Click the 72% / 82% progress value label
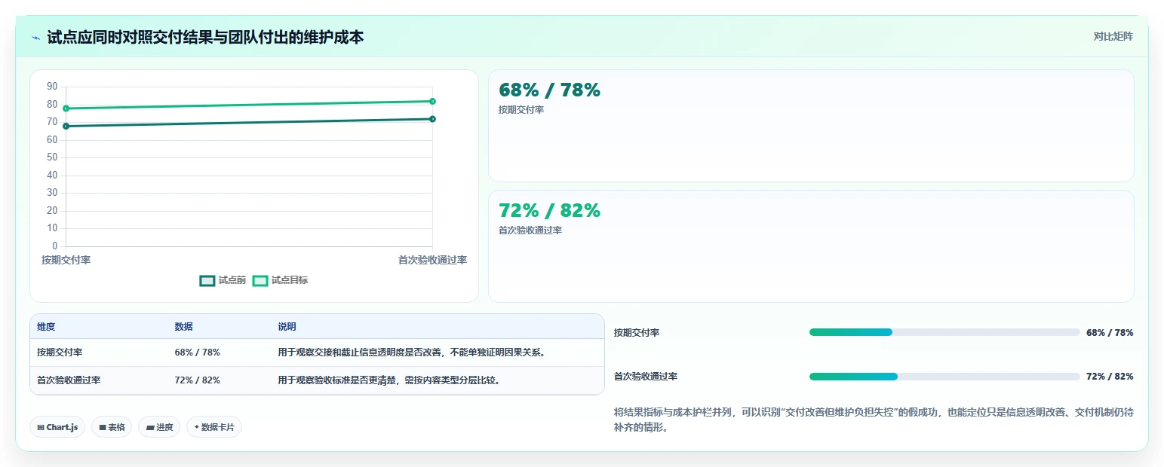 pos(1110,377)
